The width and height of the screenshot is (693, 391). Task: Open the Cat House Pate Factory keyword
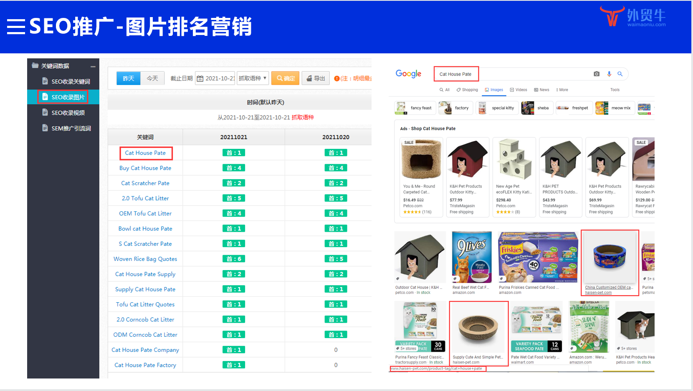tap(145, 365)
